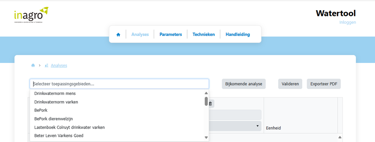Open the partially hidden select dropdown arrow
375x142 pixels.
coord(258,126)
